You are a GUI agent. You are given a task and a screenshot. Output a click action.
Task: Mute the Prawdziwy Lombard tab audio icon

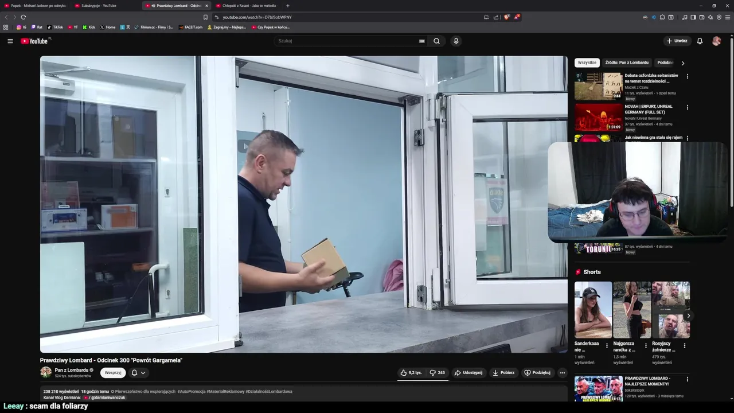(153, 6)
